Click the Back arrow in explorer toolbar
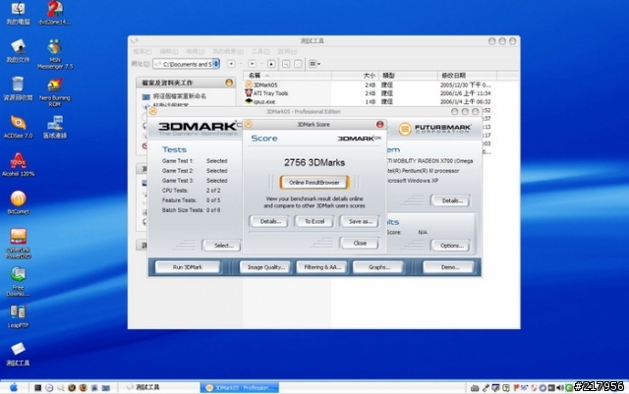629x394 pixels. point(231,64)
